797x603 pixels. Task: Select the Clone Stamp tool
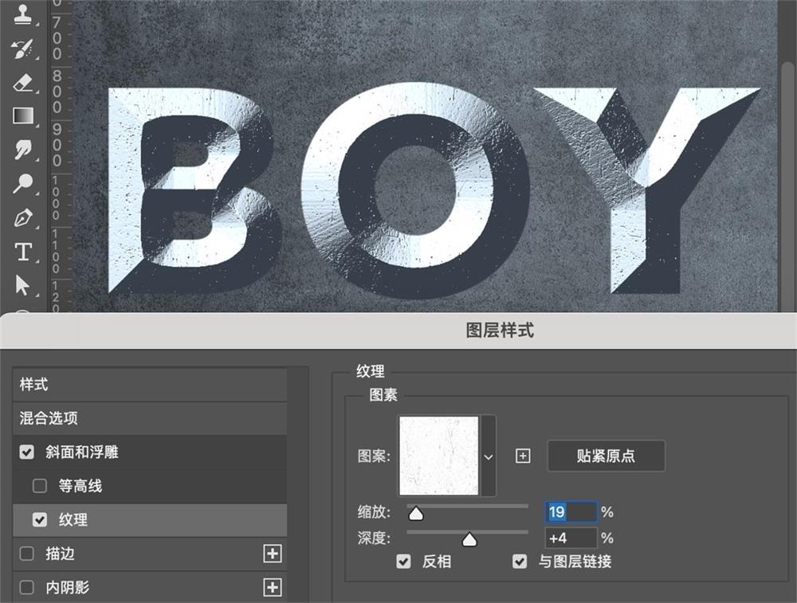[x=22, y=14]
